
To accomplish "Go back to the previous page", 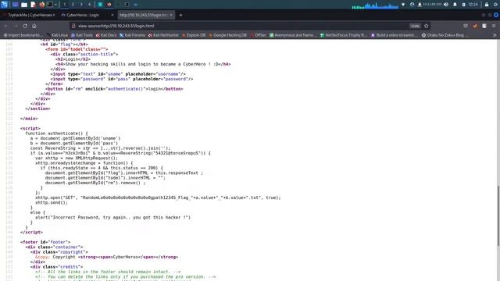I will (x=6, y=26).
